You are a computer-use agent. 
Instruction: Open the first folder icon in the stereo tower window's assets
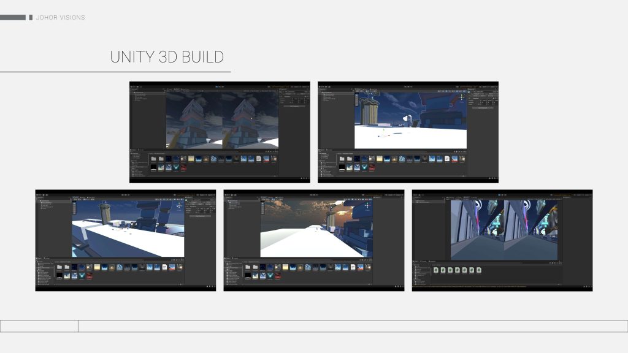pyautogui.click(x=153, y=158)
